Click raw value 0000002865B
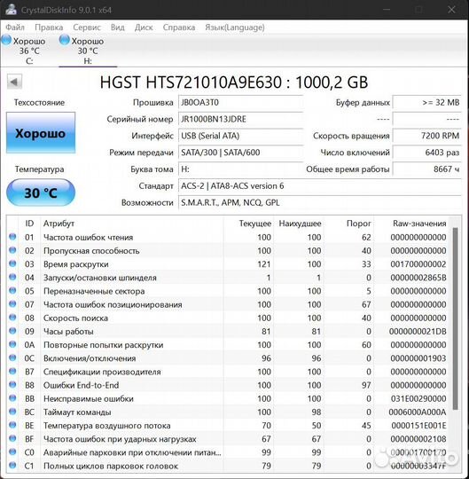The image size is (469, 479). [418, 278]
